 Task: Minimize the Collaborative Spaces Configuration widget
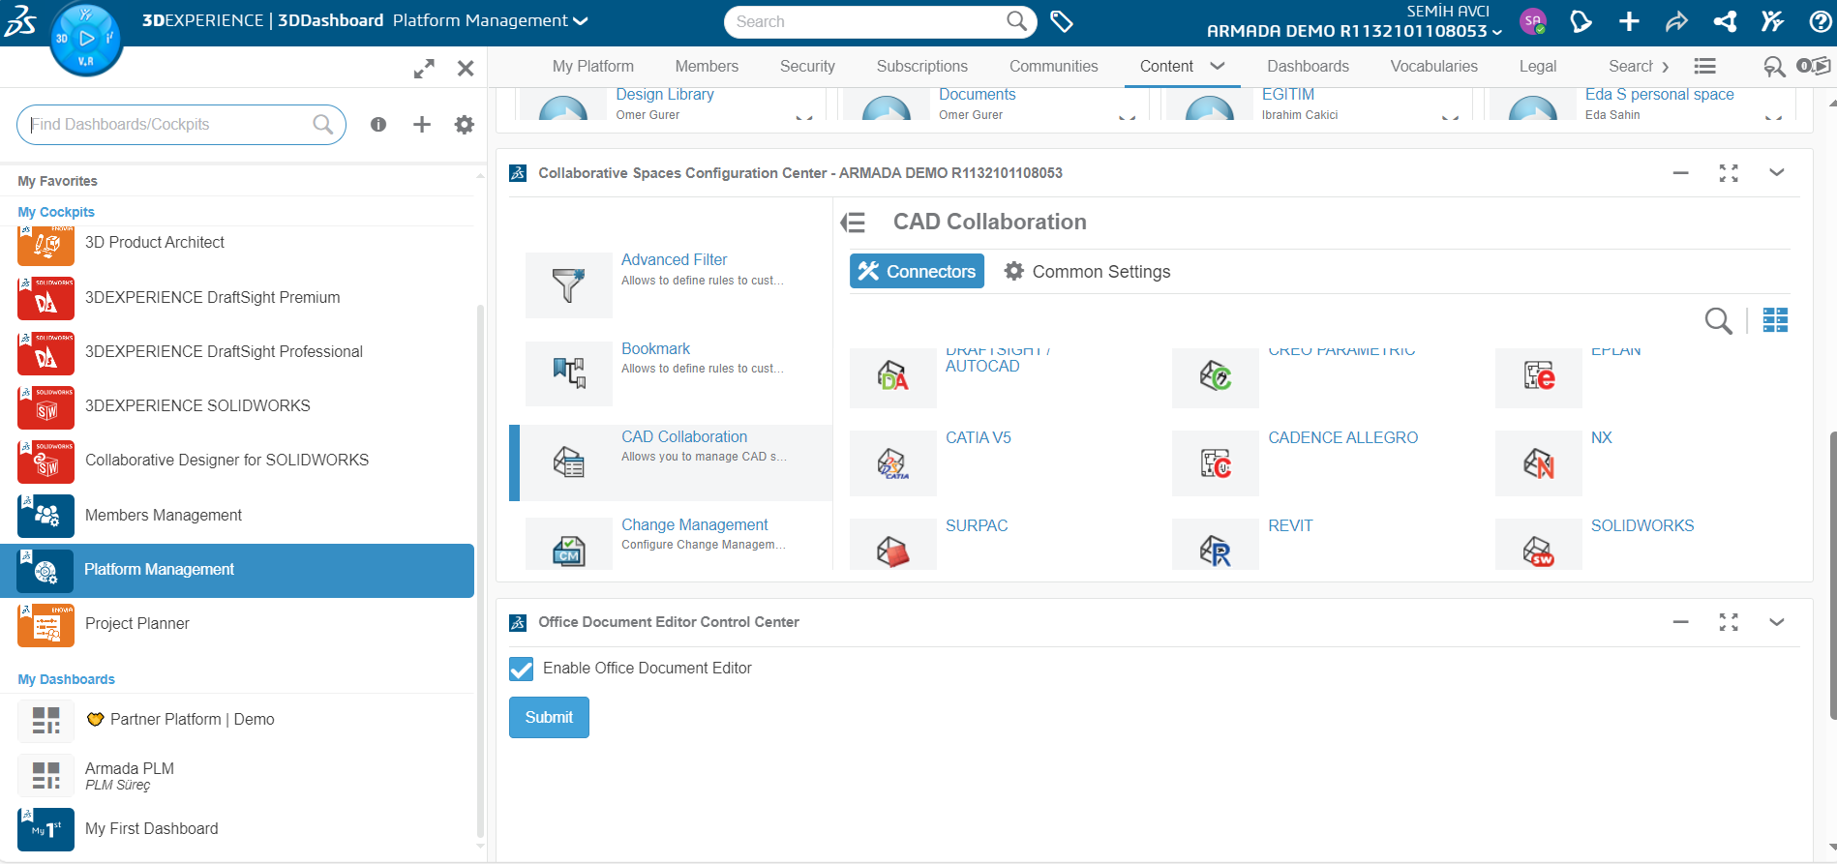[1681, 173]
